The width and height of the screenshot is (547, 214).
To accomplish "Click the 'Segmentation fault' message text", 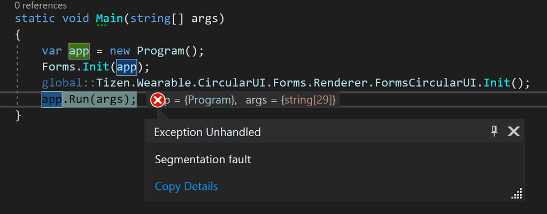I will 203,160.
